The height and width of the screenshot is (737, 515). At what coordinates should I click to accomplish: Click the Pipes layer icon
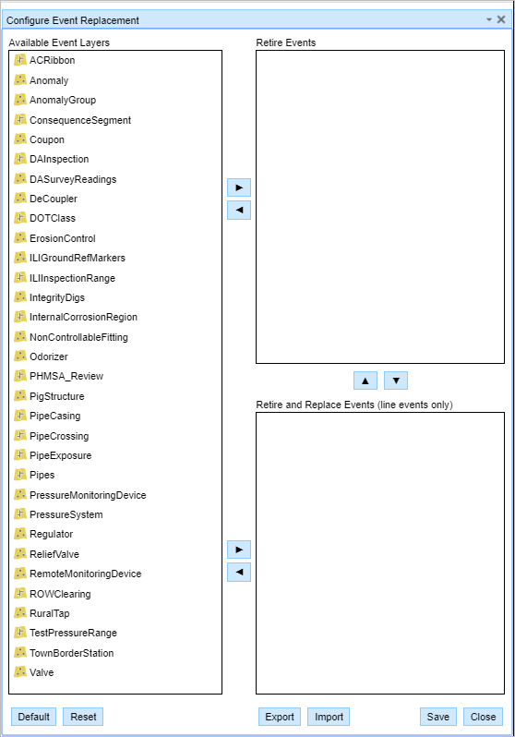(19, 475)
